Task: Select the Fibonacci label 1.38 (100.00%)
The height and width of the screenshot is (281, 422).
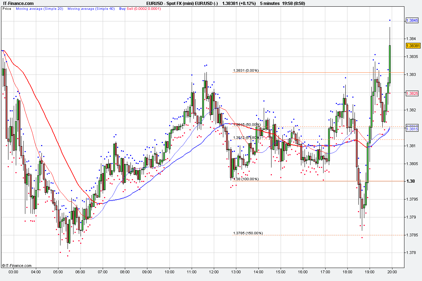Action: click(x=246, y=179)
